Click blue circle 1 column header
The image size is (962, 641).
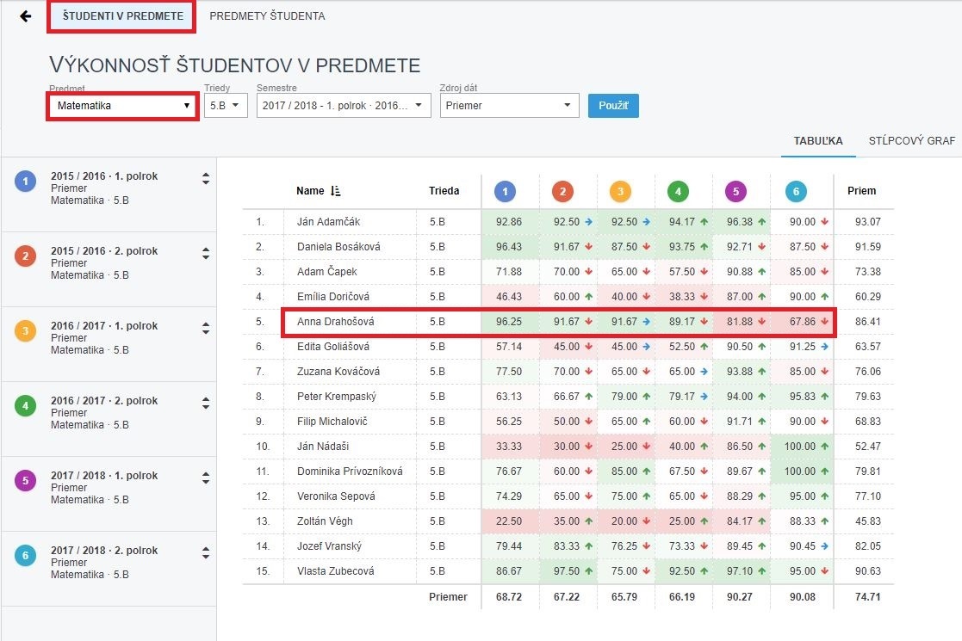(x=506, y=191)
